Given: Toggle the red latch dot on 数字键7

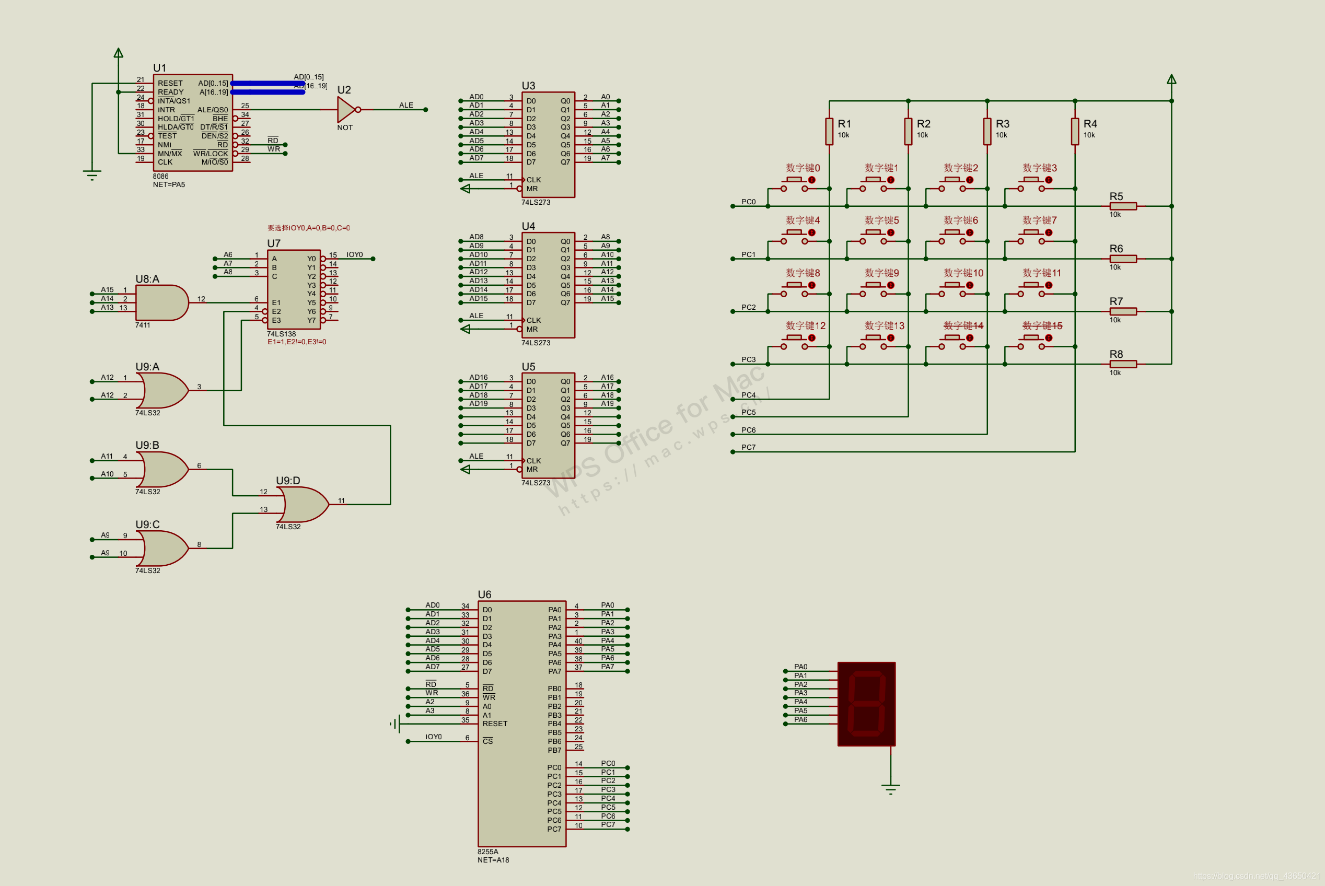Looking at the screenshot, I should click(x=1048, y=232).
